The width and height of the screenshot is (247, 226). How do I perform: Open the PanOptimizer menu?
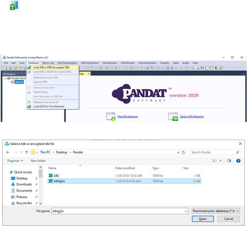[x=110, y=63]
